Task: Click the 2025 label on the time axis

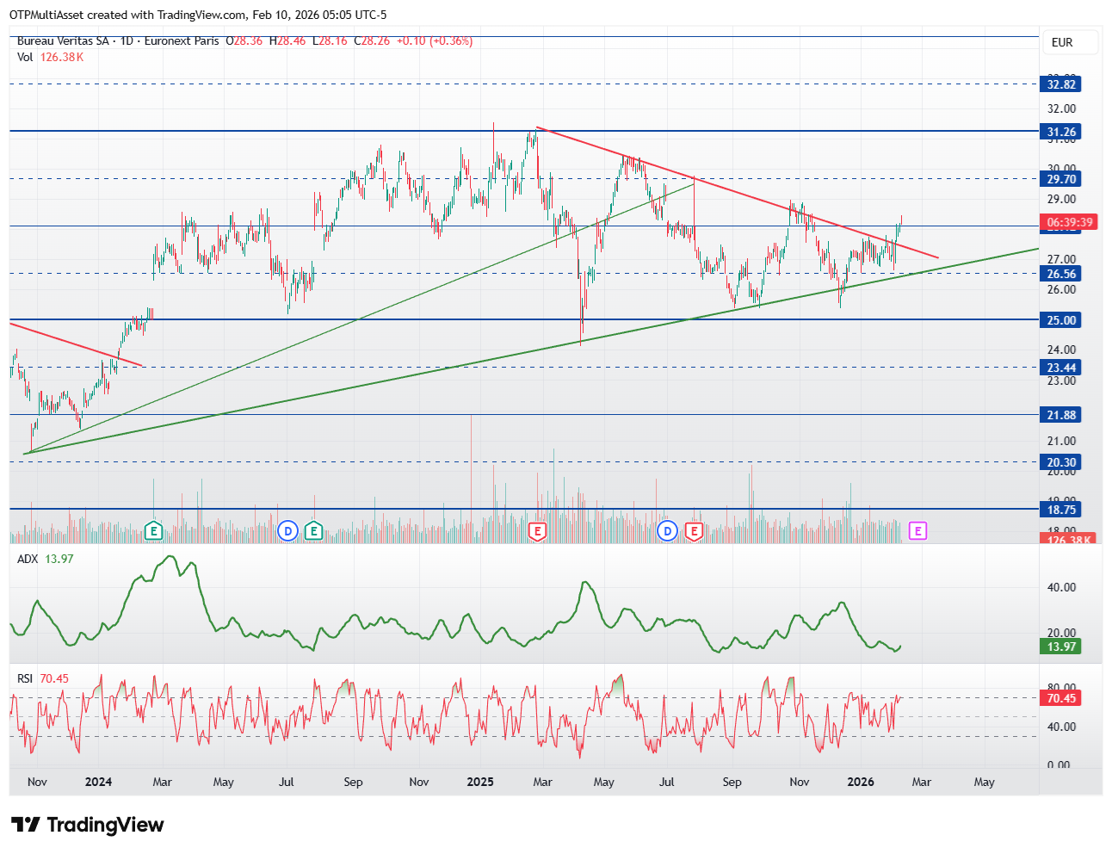Action: (480, 782)
